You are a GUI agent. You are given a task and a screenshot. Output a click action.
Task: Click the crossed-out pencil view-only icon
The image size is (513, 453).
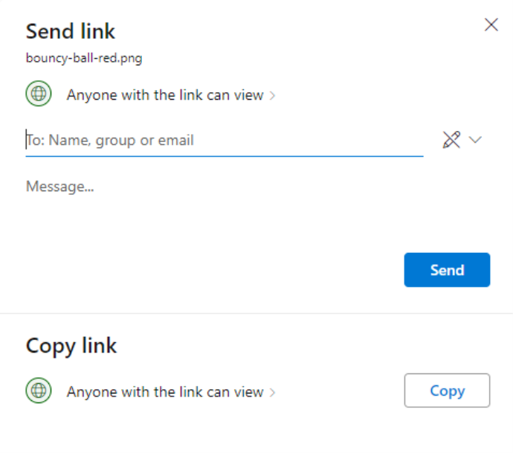(451, 140)
